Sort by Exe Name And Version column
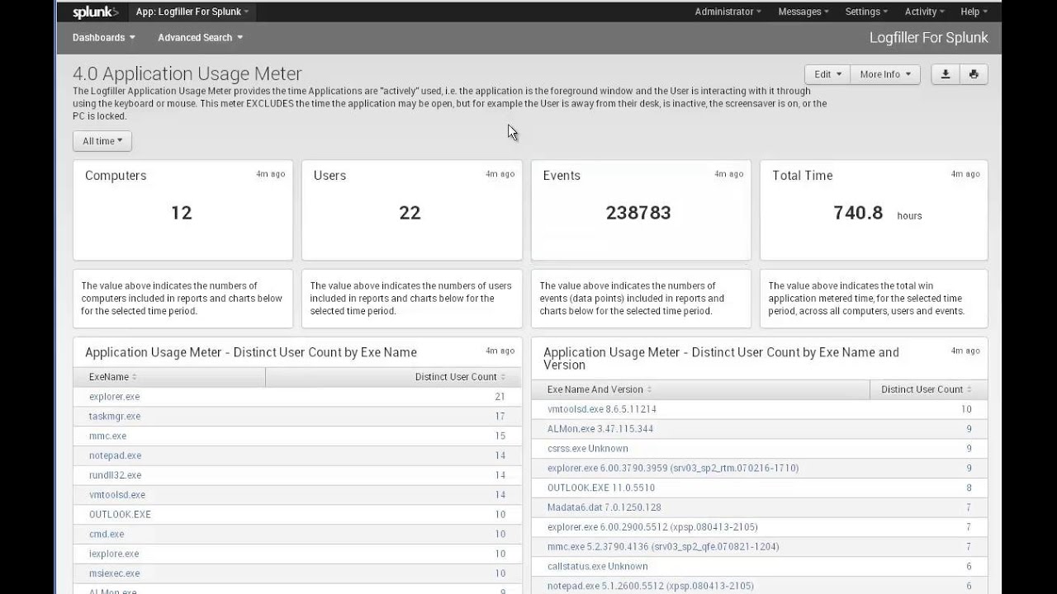Screen dimensions: 1057x594 point(600,389)
